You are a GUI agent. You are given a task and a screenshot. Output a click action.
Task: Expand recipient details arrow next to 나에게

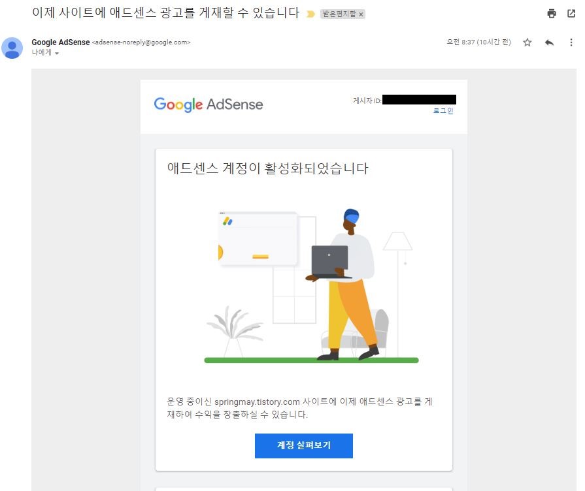(57, 54)
